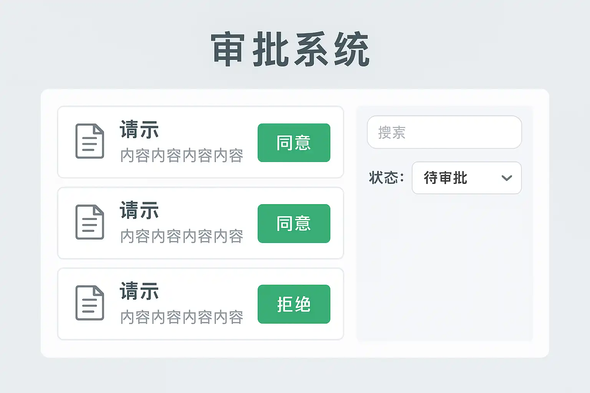
Task: Open the second card's 请示 title
Action: click(x=139, y=210)
